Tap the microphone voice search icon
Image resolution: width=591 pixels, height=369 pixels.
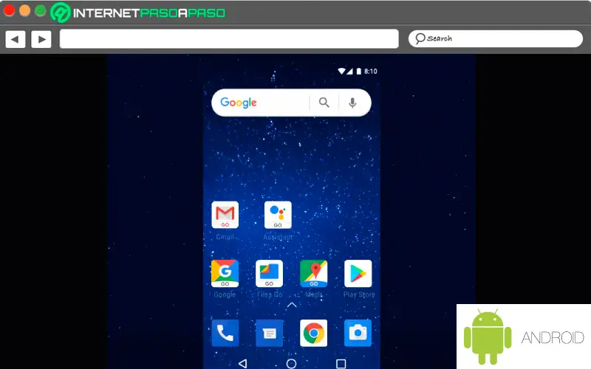click(352, 103)
